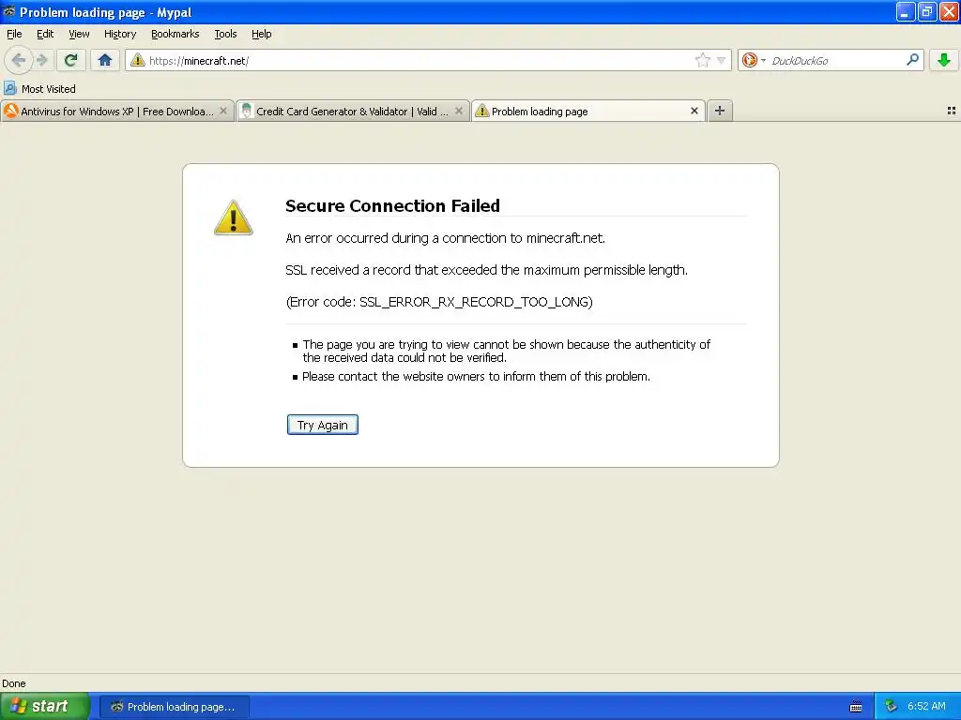961x720 pixels.
Task: Bookmark this page with the star
Action: click(702, 60)
